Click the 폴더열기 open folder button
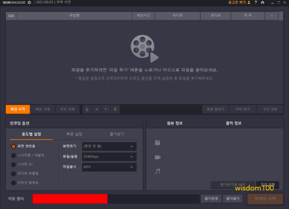 [233, 199]
